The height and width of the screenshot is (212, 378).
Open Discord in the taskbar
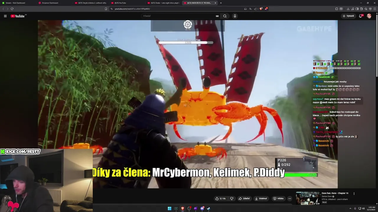[x=202, y=208]
